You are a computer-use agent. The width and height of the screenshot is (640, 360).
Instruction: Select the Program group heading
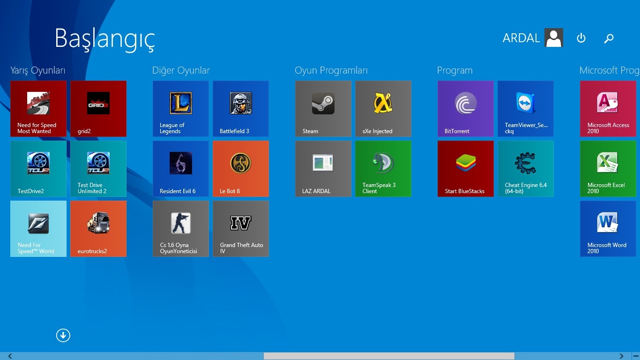455,70
